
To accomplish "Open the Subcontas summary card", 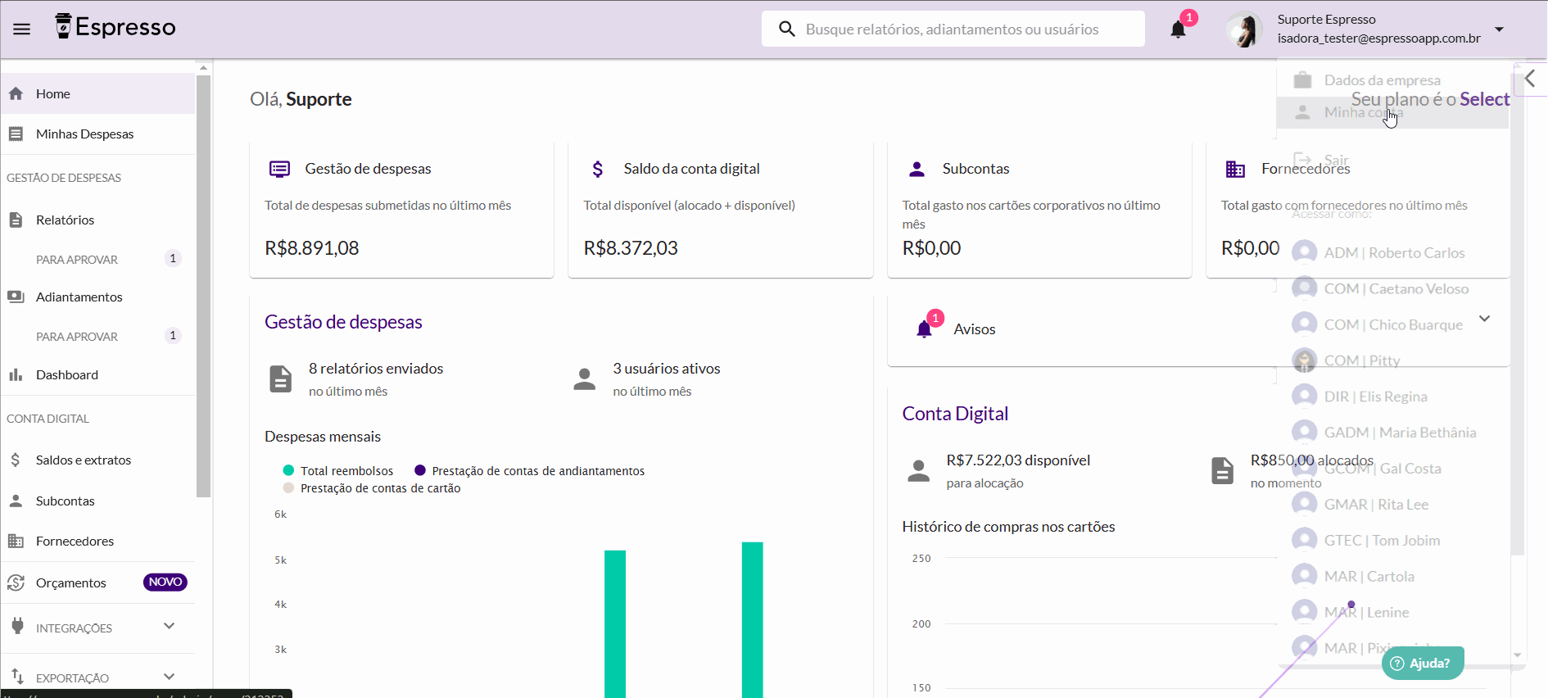I will 1039,209.
